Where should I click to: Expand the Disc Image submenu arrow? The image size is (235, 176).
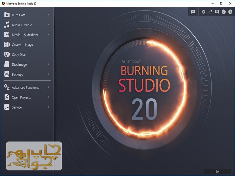(48, 64)
